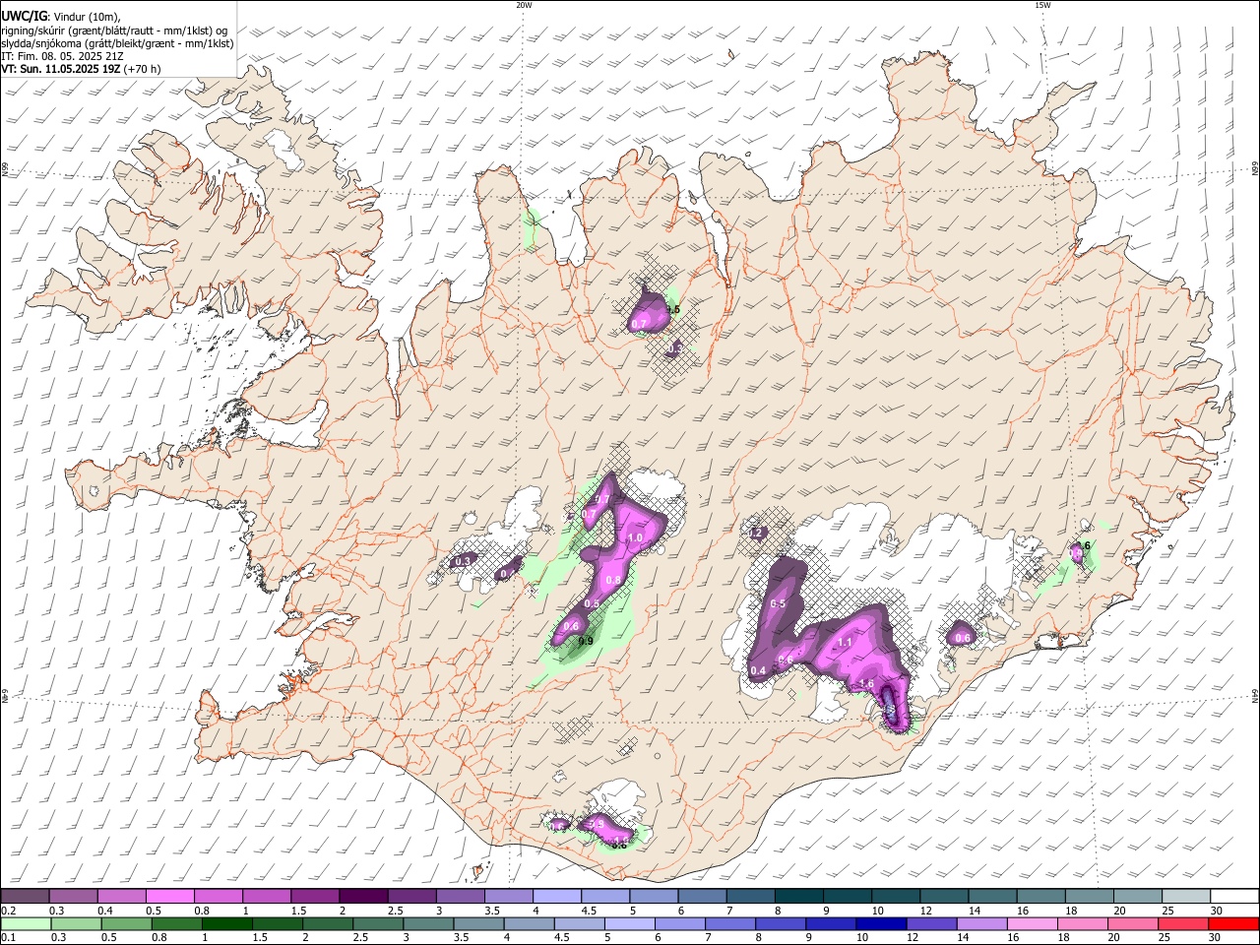Select the white 30 swatch in top legend row
Viewport: 1260px width, 945px height.
point(1232,896)
